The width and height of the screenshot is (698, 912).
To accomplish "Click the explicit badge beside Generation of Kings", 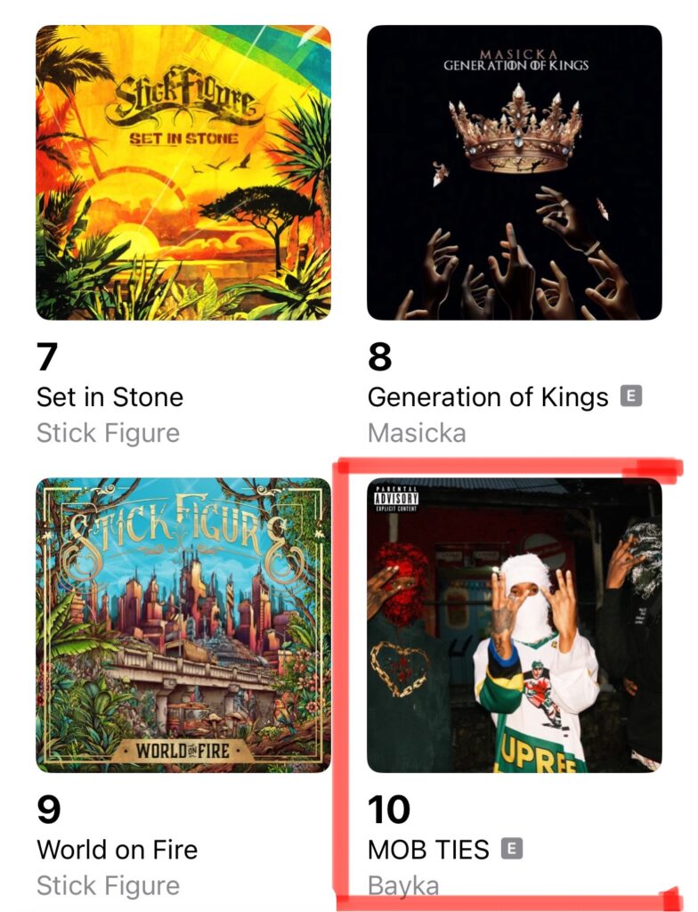I will click(x=631, y=396).
